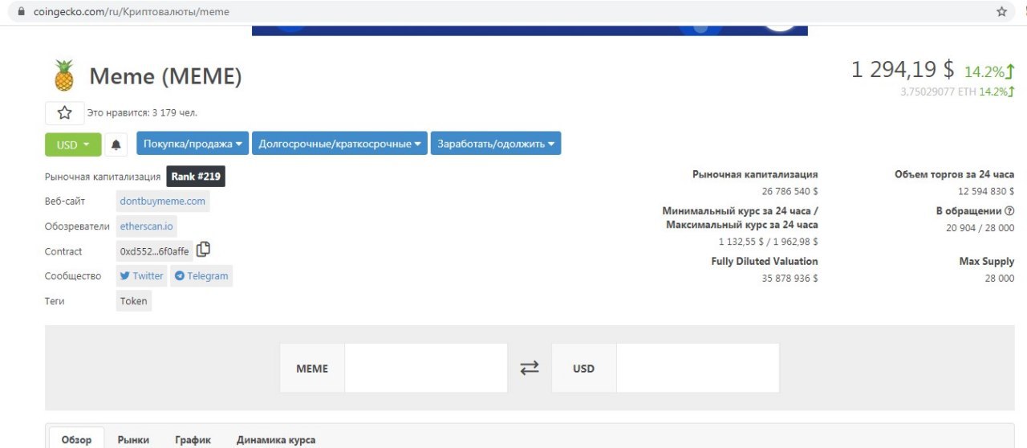Click the bell price alert icon
Screen dimensions: 1027x448
tap(116, 145)
